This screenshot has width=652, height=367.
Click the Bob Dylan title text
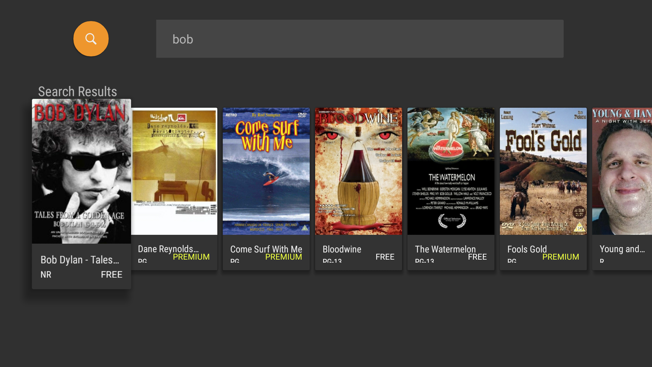[80, 260]
